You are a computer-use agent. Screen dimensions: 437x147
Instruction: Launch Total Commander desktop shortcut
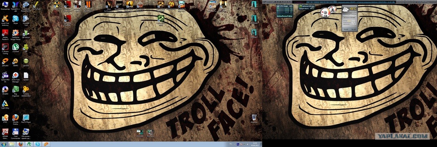coord(16,134)
